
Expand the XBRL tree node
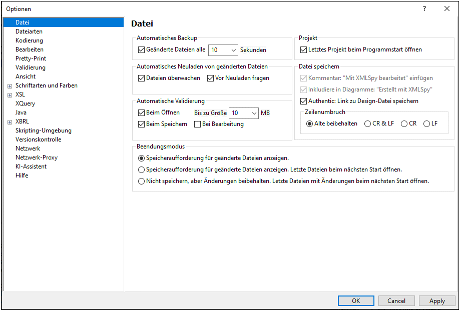coord(10,122)
